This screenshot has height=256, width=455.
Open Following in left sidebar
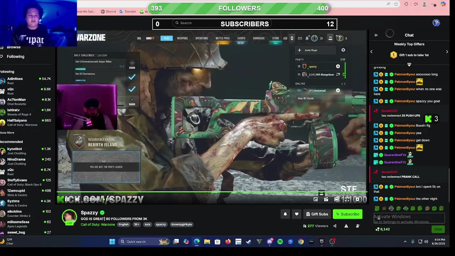click(x=16, y=57)
